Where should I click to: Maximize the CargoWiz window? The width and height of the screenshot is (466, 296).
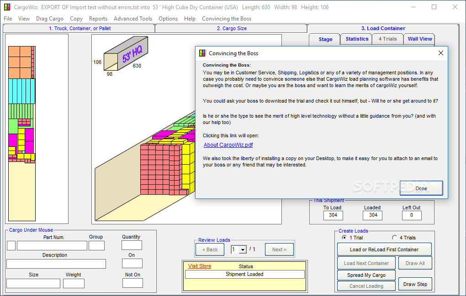[434, 7]
